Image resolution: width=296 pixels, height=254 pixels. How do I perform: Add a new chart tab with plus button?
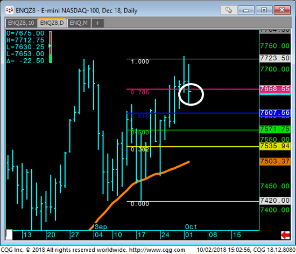(97, 23)
